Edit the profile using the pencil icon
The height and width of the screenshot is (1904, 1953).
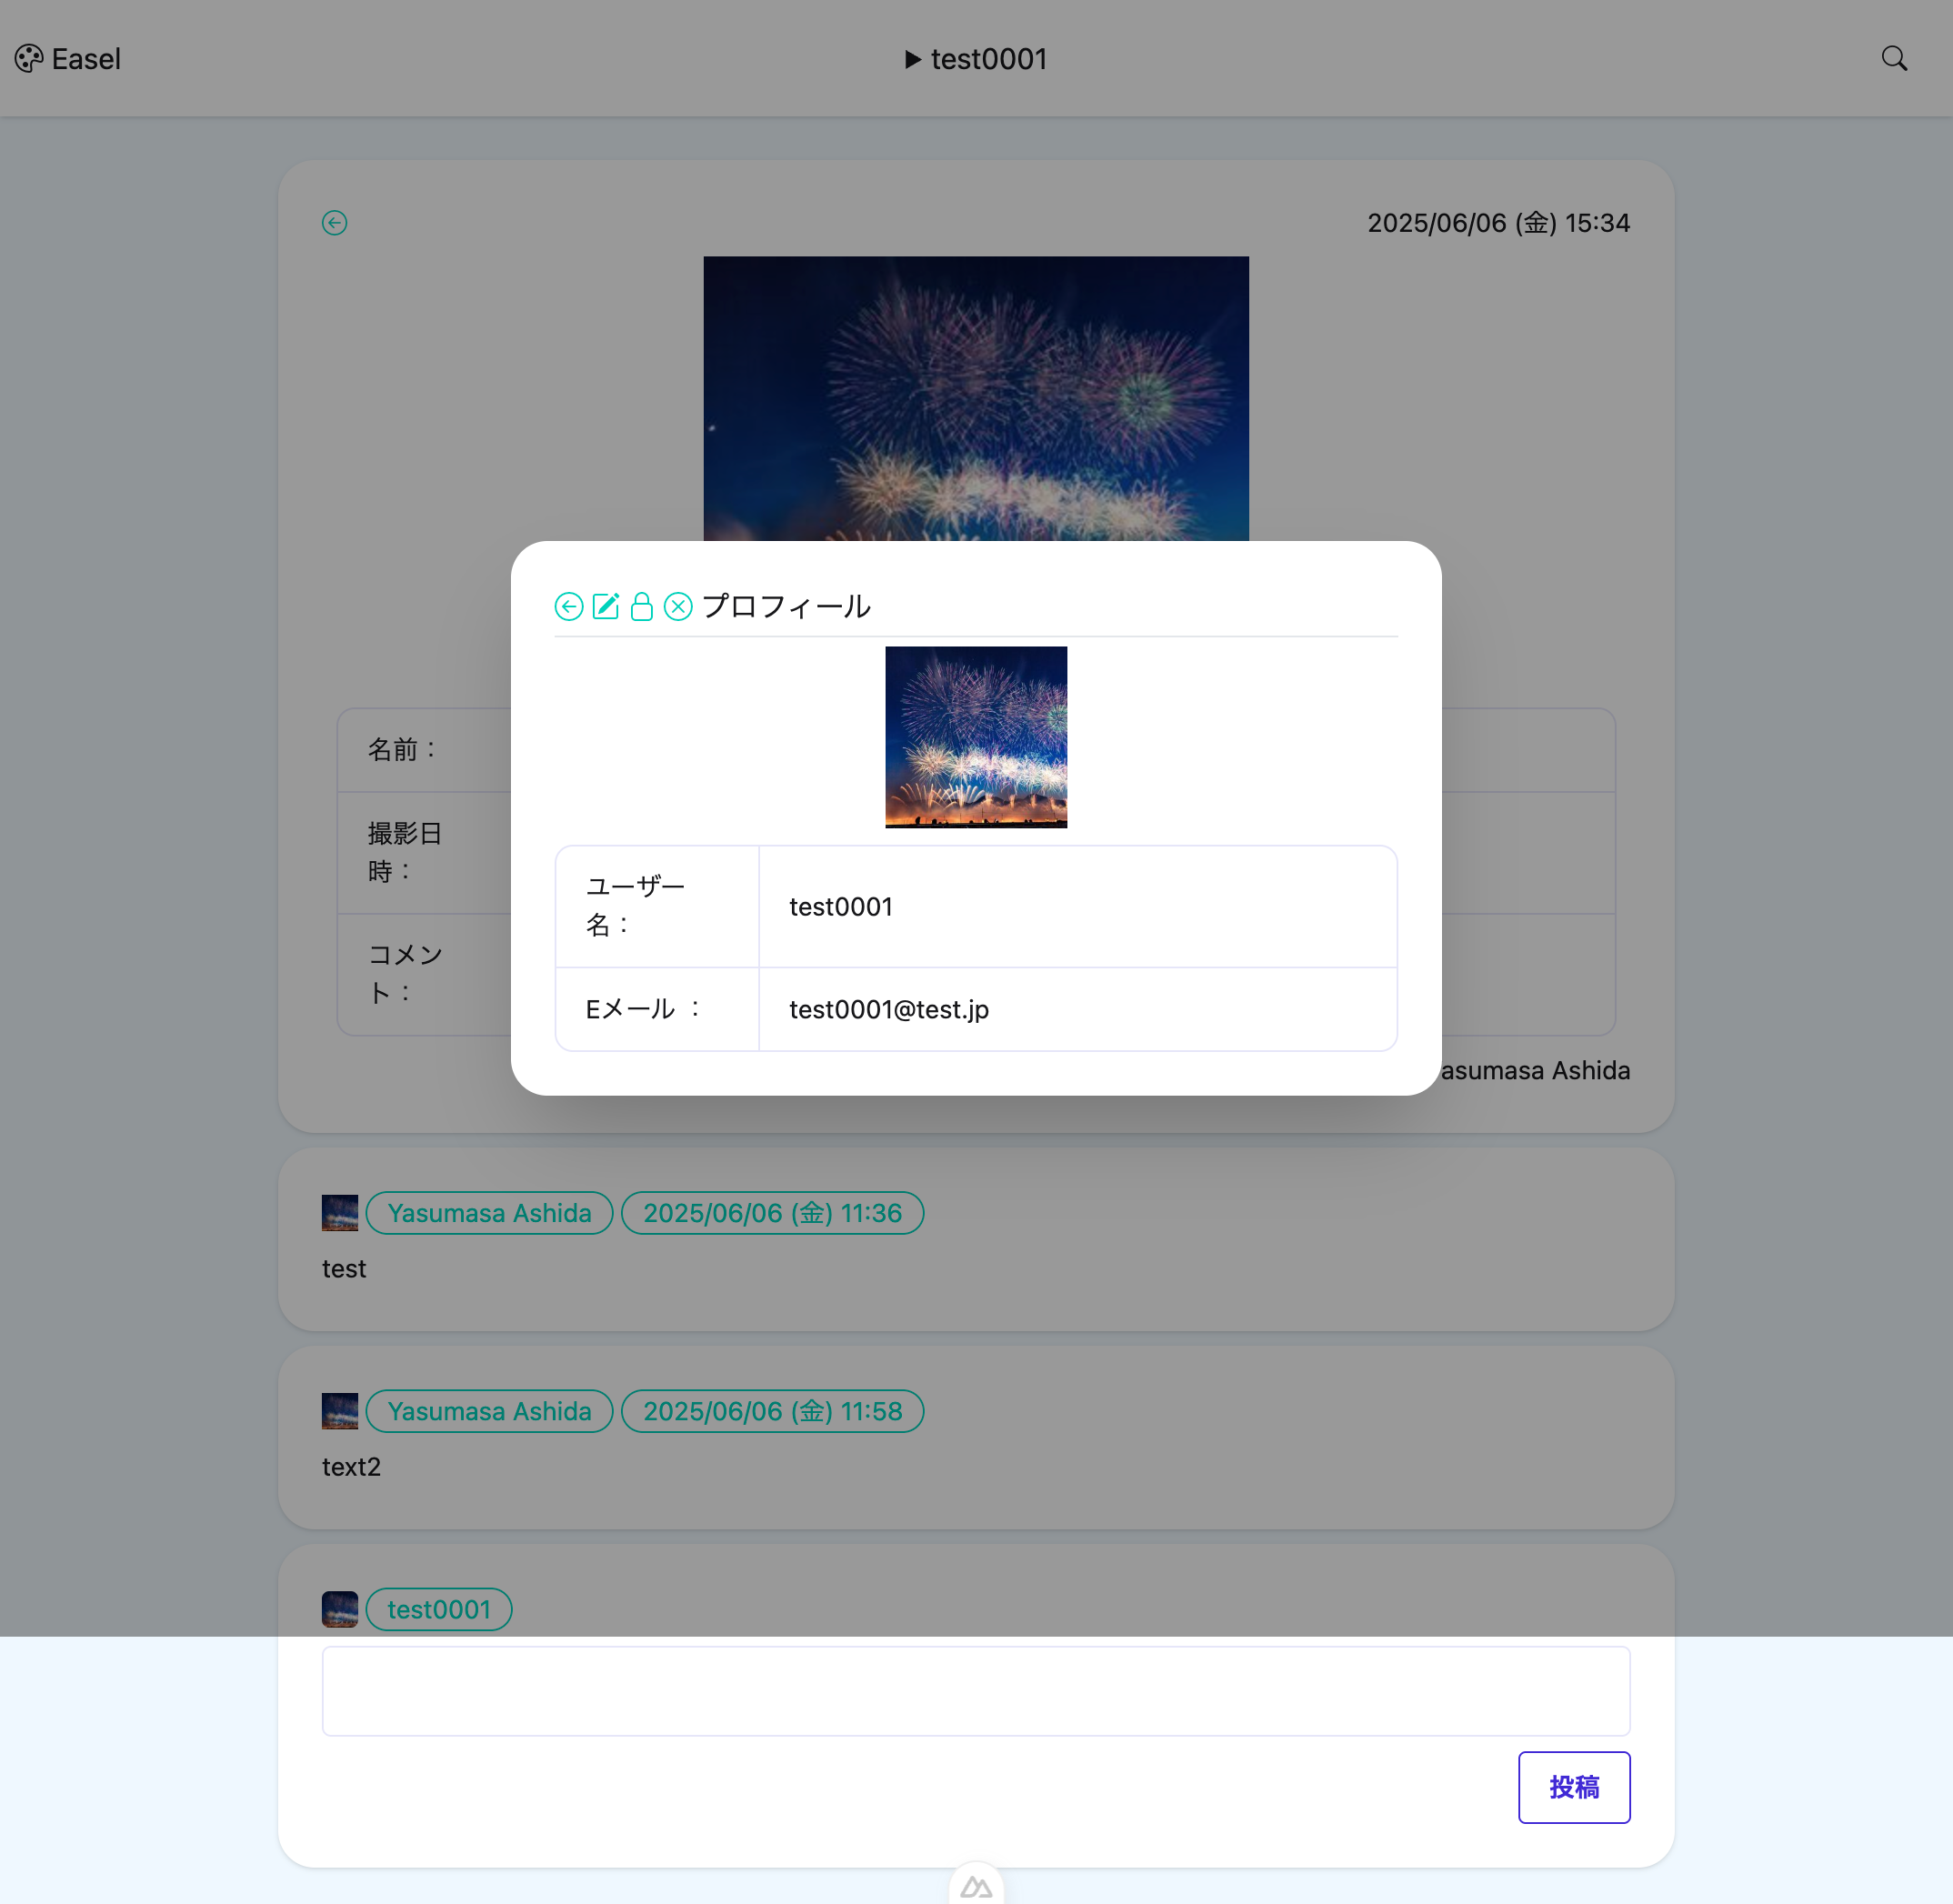point(605,606)
